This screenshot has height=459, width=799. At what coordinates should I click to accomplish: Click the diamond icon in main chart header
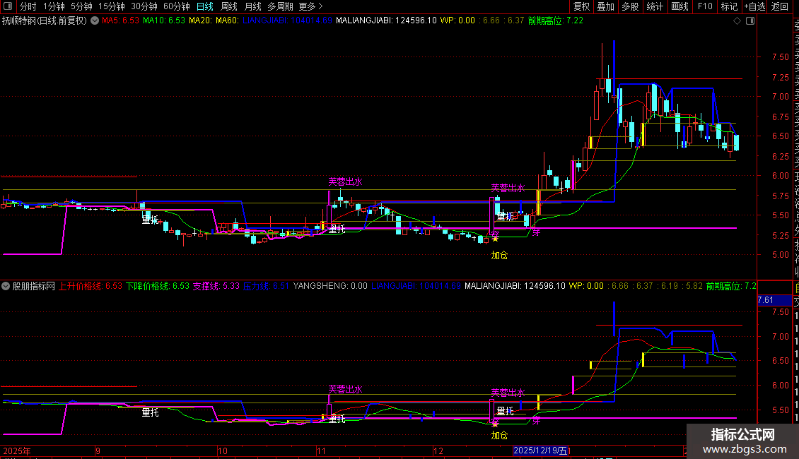737,21
